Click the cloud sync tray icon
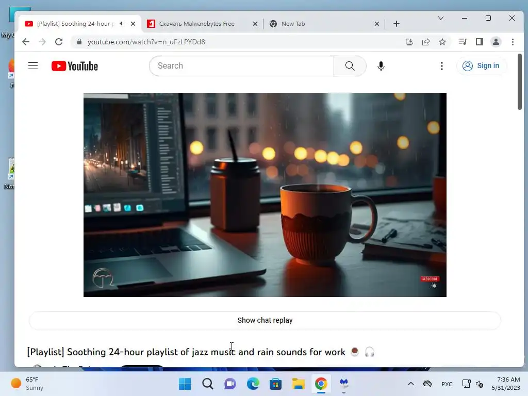This screenshot has height=396, width=528. (x=427, y=384)
